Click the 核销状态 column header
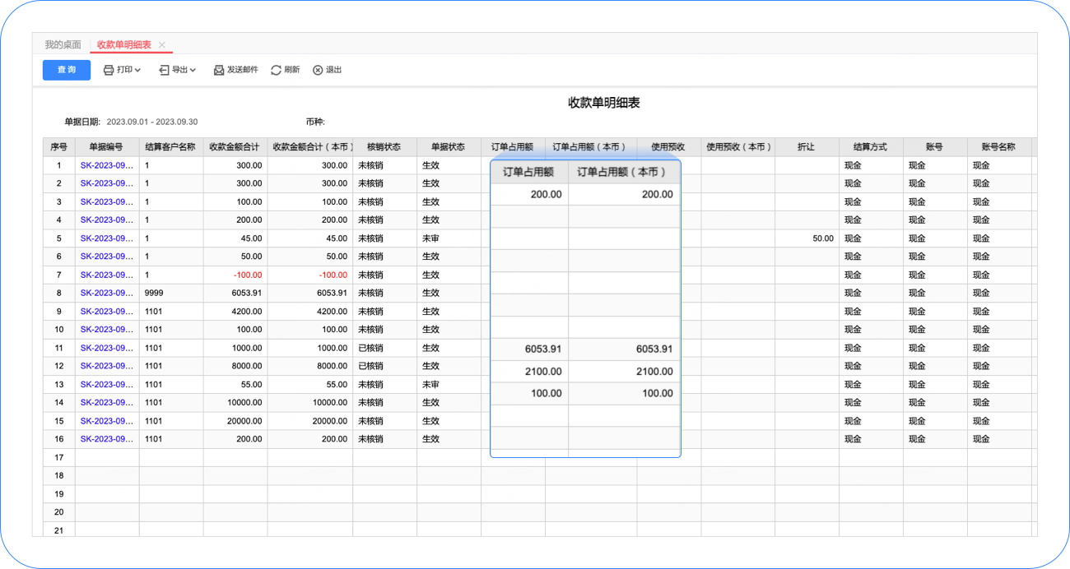The width and height of the screenshot is (1070, 569). pos(384,147)
